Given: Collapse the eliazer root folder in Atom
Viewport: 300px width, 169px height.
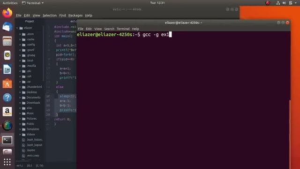Looking at the screenshot, I should coord(17,28).
